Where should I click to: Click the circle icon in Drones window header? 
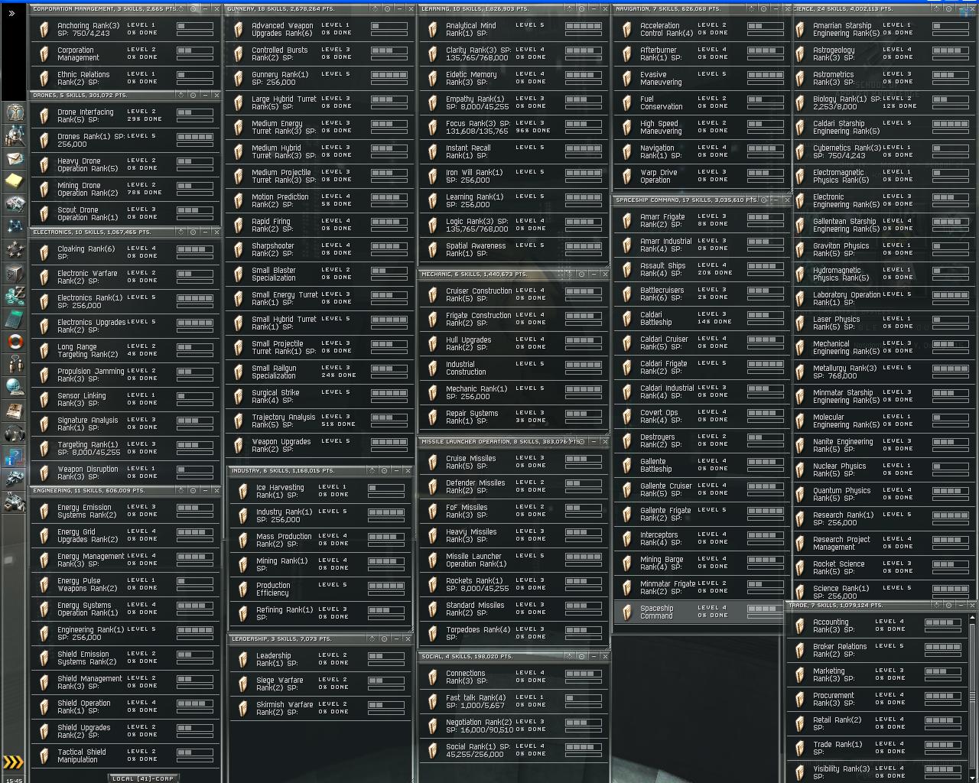192,96
